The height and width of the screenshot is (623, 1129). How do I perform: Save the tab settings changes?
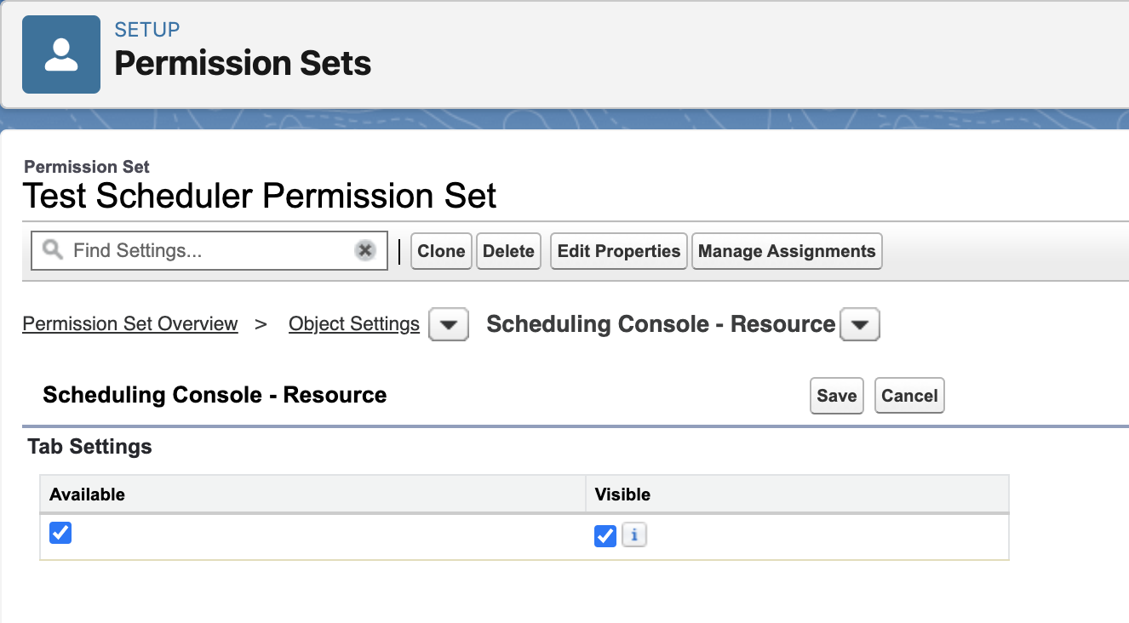tap(837, 396)
